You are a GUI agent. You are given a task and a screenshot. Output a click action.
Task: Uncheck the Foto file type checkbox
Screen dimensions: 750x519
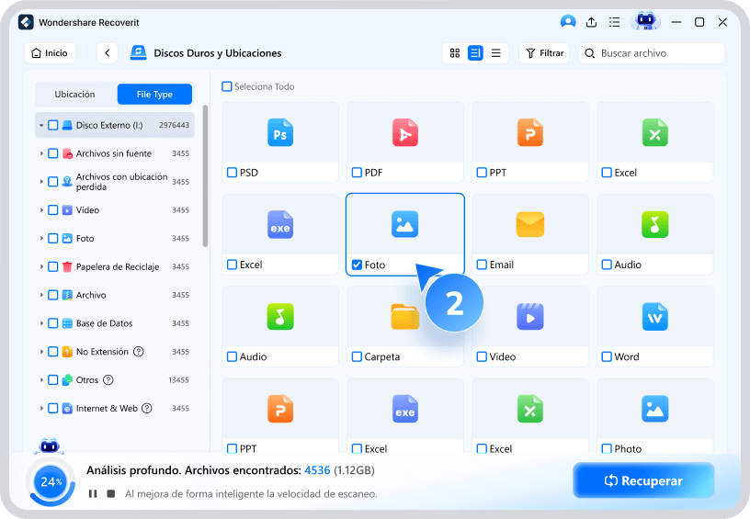357,265
